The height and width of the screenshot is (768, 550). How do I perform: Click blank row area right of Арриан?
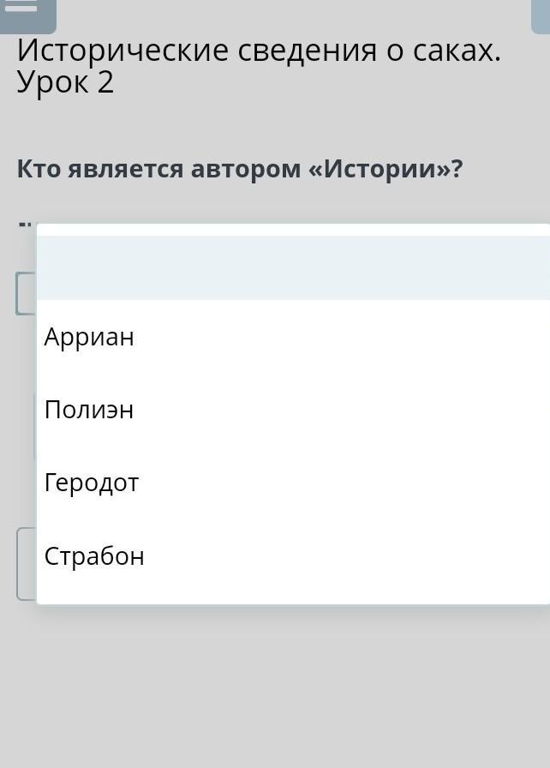click(343, 337)
